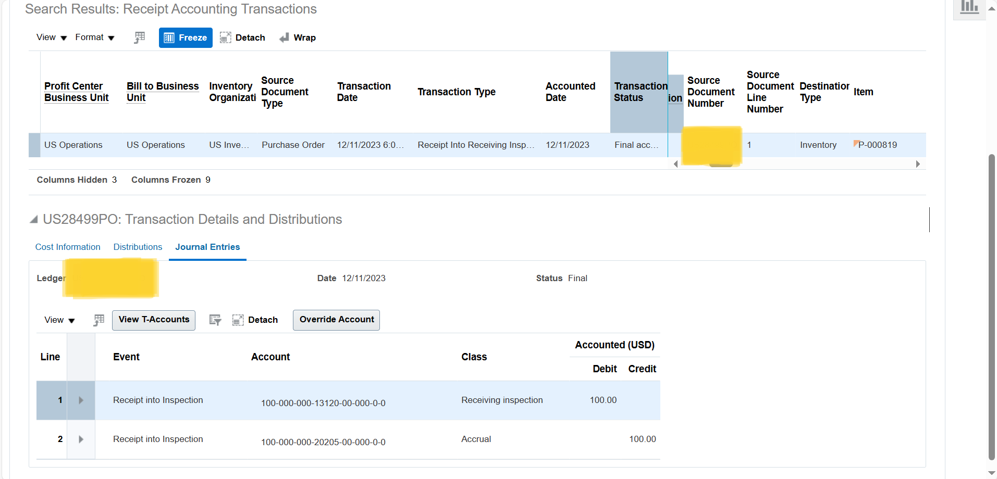Collapse the US28499PO Transaction Details section
The height and width of the screenshot is (479, 997).
pyautogui.click(x=33, y=219)
